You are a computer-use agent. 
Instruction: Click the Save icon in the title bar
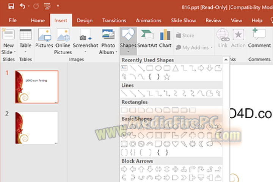[x=11, y=6]
